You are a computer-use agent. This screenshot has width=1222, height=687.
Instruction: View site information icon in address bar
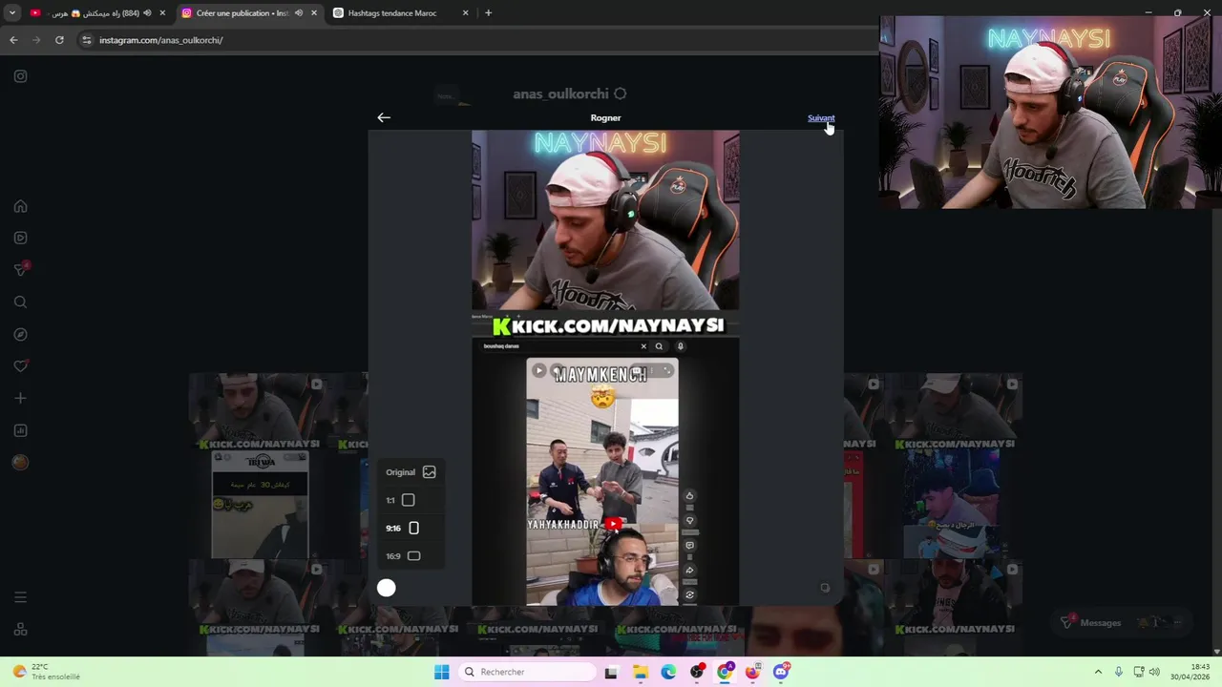tap(86, 40)
